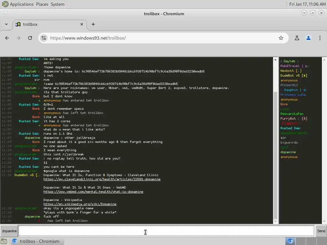Select Bonk in the user list
The width and height of the screenshot is (327, 245).
click(284, 104)
